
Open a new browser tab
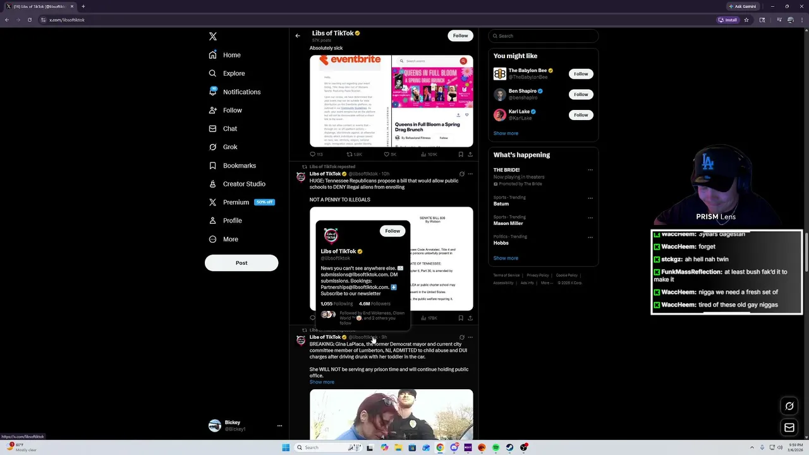[x=83, y=6]
